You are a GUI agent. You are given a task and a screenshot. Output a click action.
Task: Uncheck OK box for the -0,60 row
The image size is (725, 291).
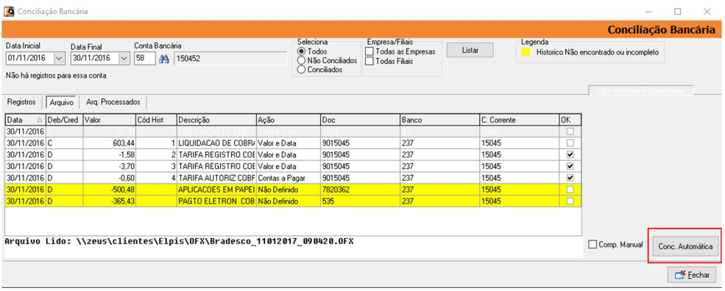coord(570,177)
